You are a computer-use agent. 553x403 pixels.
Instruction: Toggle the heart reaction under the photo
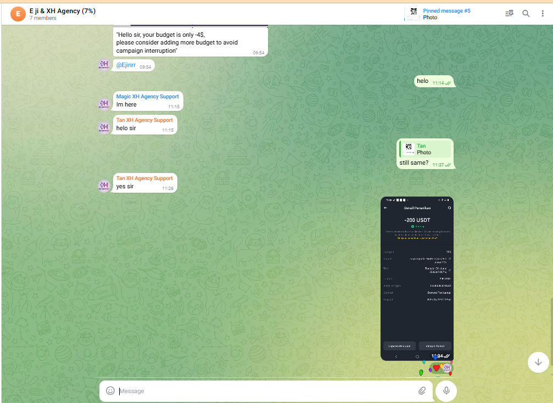[437, 368]
